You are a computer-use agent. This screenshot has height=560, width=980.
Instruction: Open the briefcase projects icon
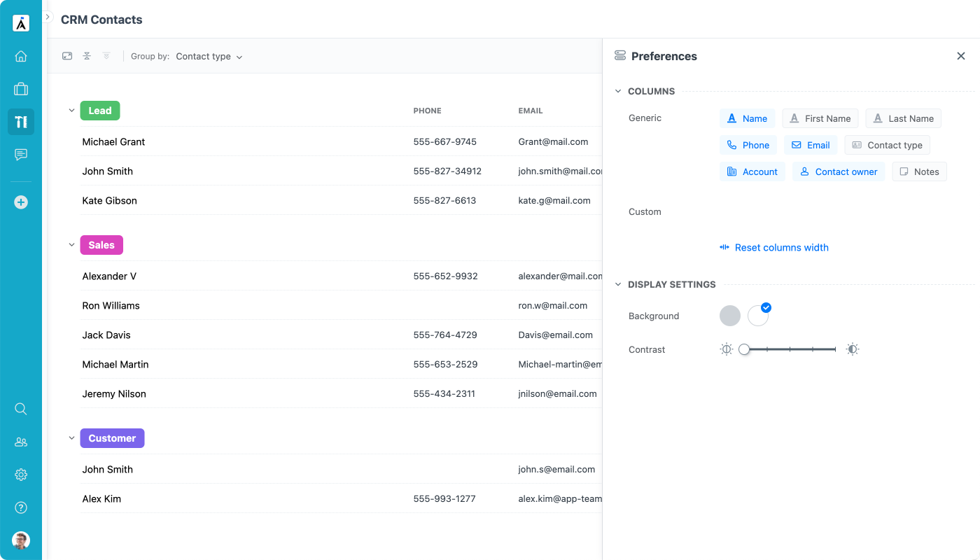tap(21, 89)
